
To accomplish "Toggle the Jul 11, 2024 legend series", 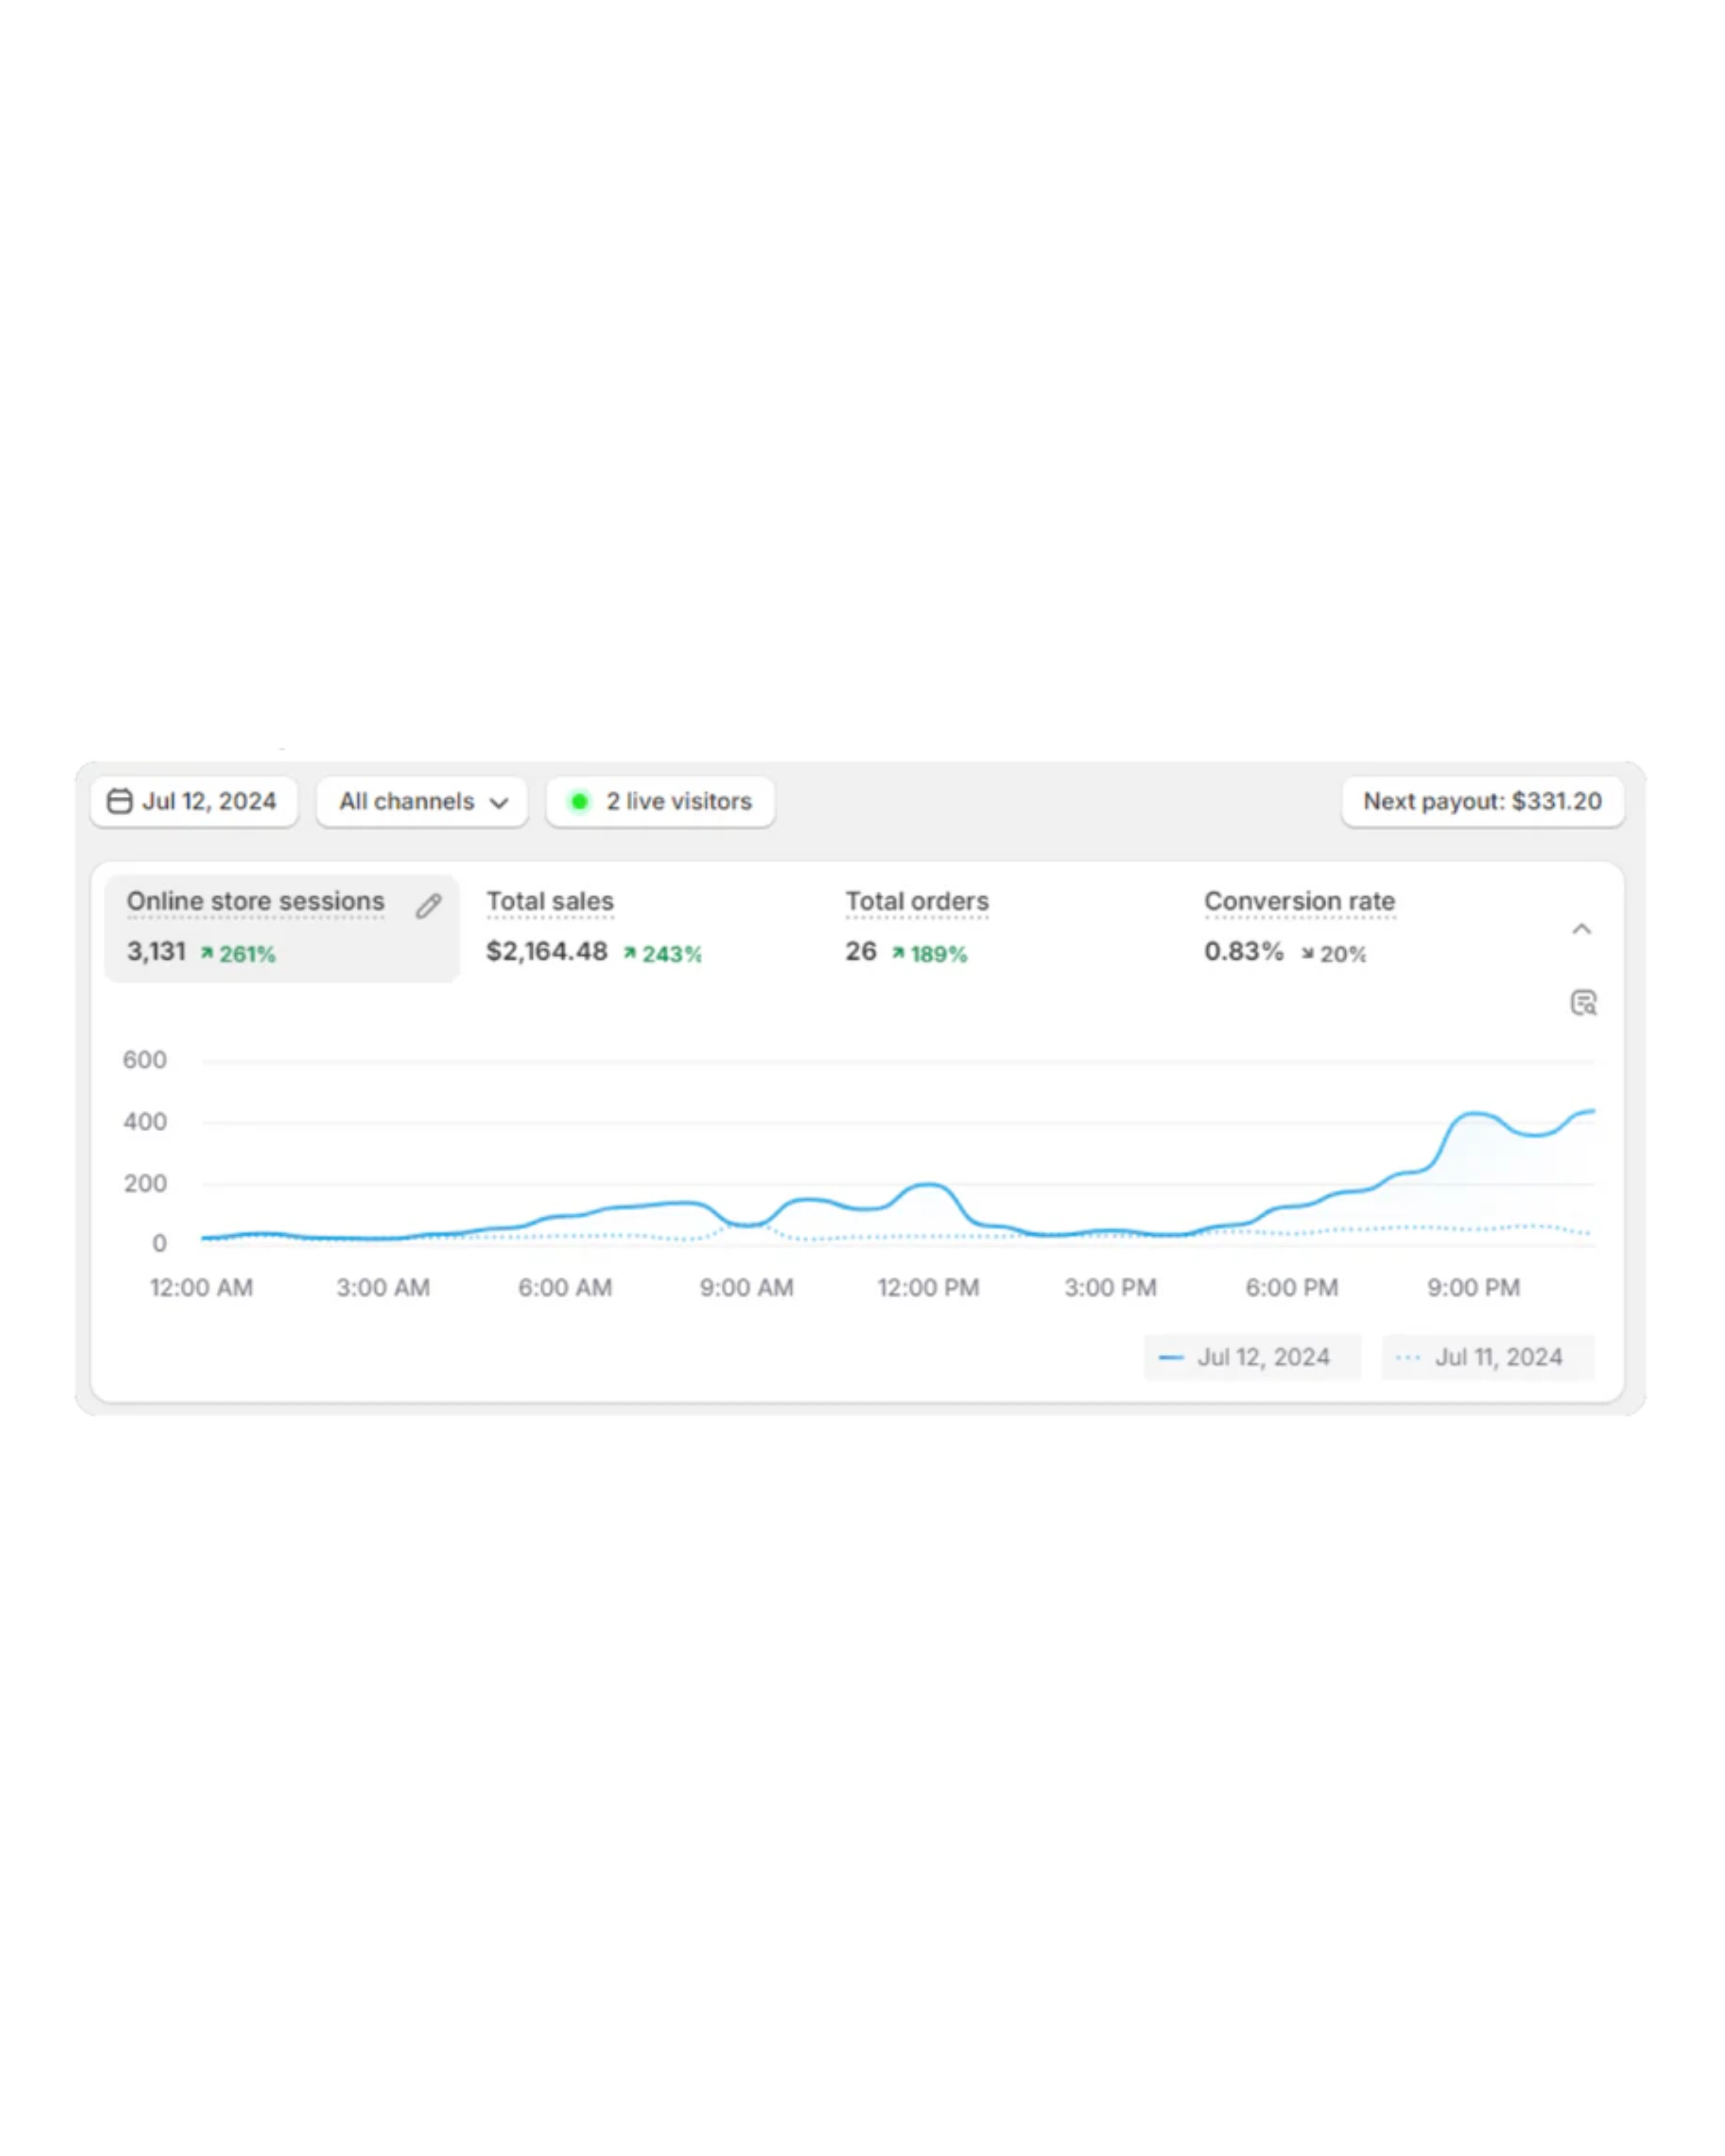I will click(x=1487, y=1357).
